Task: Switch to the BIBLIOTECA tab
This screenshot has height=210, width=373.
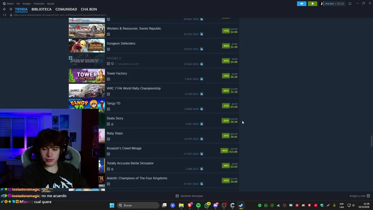Action: [x=41, y=9]
